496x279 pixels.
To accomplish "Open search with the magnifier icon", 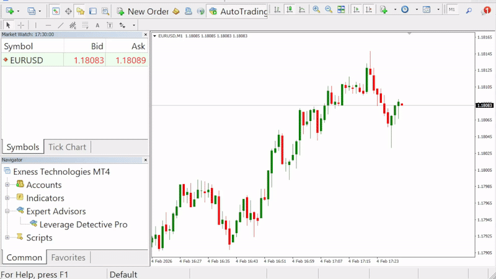I will click(469, 11).
